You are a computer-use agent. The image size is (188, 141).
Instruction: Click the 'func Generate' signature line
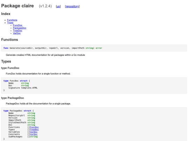(x=53, y=48)
